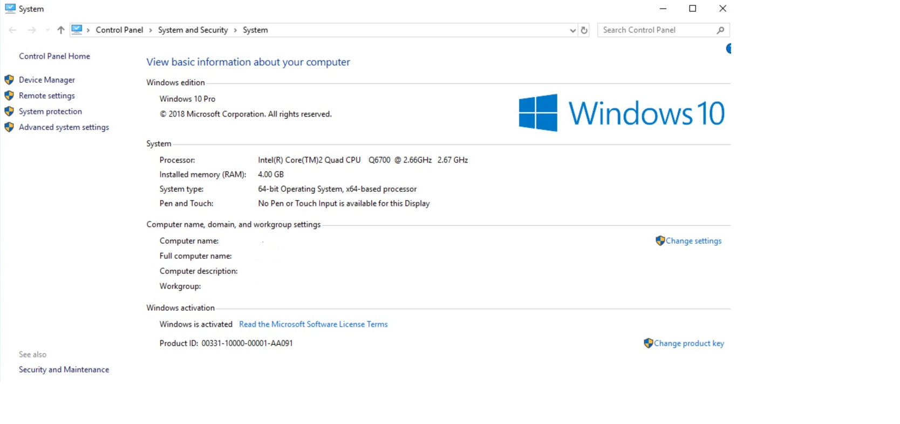900x424 pixels.
Task: Click the shield icon beside System protection
Action: pyautogui.click(x=9, y=111)
